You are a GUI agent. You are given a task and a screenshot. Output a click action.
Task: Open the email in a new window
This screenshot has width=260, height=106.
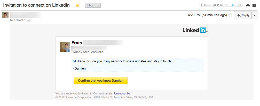(254, 6)
